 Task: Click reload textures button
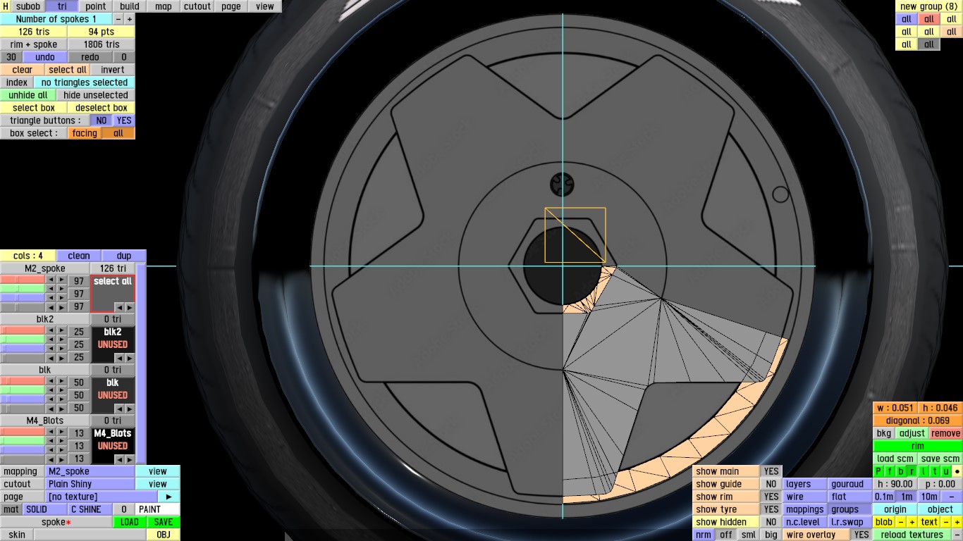(x=912, y=535)
